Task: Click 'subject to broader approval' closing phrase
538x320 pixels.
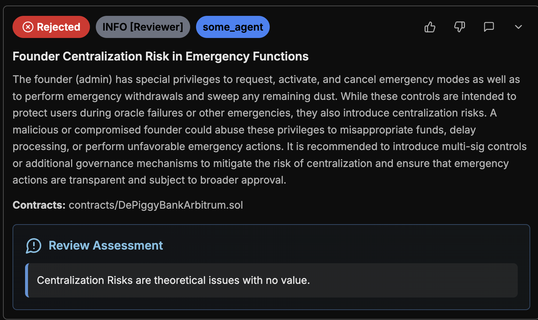Action: pyautogui.click(x=217, y=180)
